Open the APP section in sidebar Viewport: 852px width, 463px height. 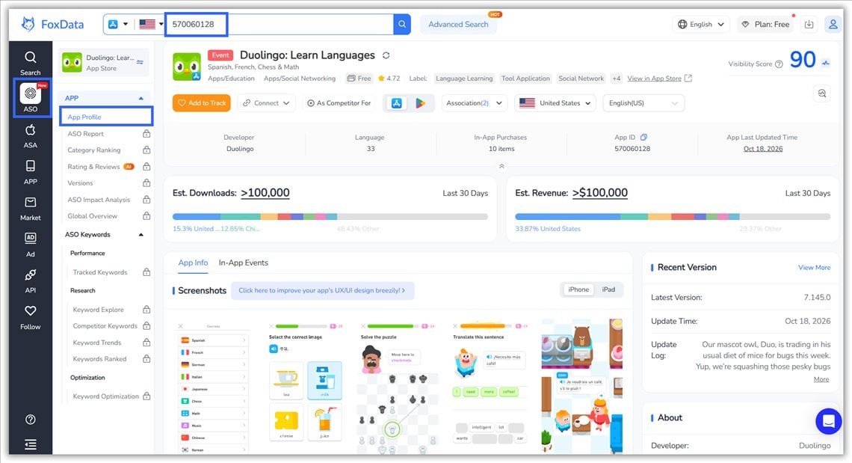click(x=31, y=172)
